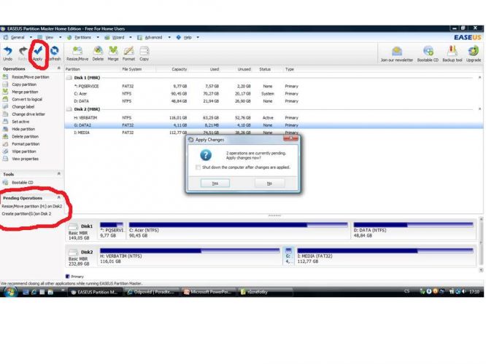Click the Undo toolbar icon
486x364 pixels.
pyautogui.click(x=8, y=53)
